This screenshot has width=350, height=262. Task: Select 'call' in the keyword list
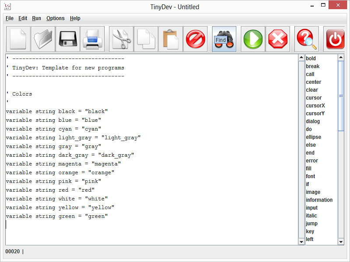310,74
